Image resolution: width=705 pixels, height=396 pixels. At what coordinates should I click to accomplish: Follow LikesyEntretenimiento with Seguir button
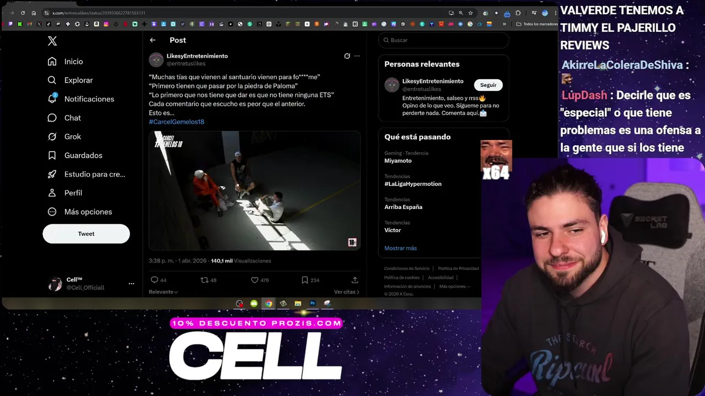pyautogui.click(x=488, y=85)
